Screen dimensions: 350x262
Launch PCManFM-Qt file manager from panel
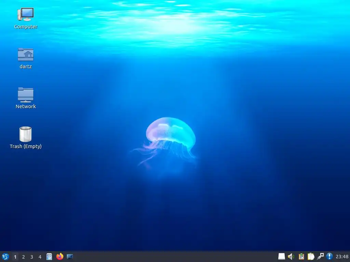click(49, 257)
